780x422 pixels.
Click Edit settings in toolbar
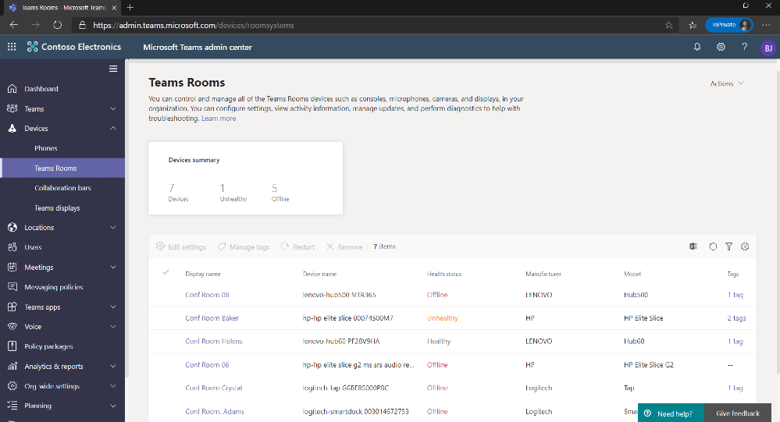click(180, 246)
